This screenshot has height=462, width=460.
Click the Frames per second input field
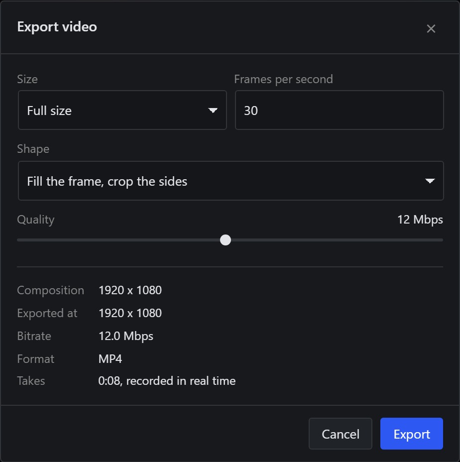(x=339, y=110)
